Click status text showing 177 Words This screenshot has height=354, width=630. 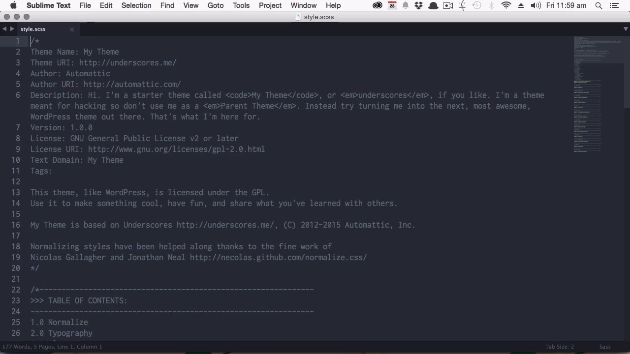[x=52, y=347]
